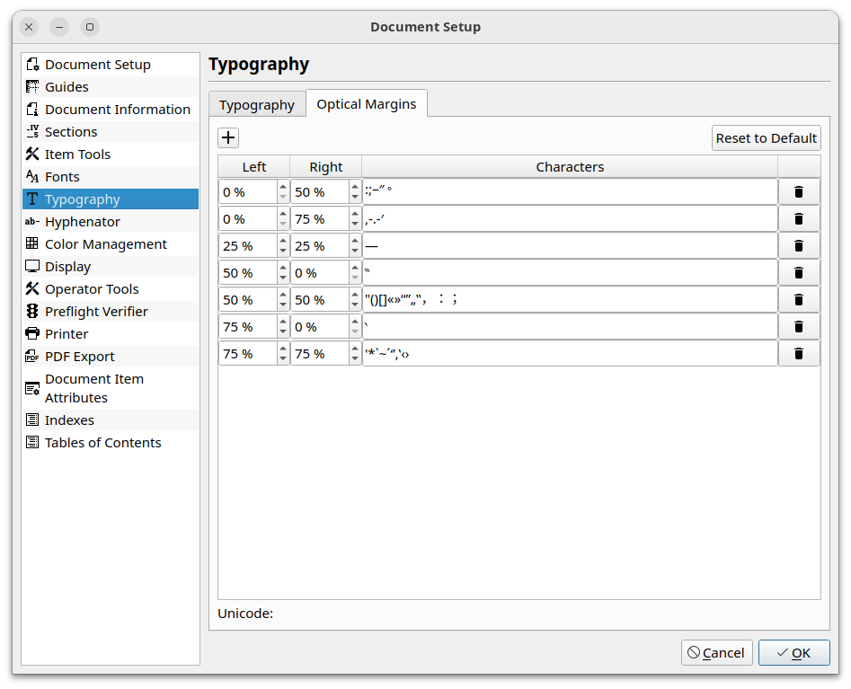The width and height of the screenshot is (851, 689).
Task: Switch to the Typography tab
Action: [256, 105]
